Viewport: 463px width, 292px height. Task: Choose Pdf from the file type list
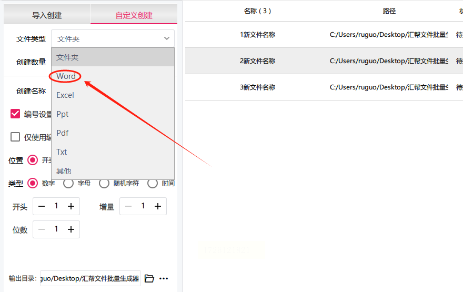coord(113,133)
